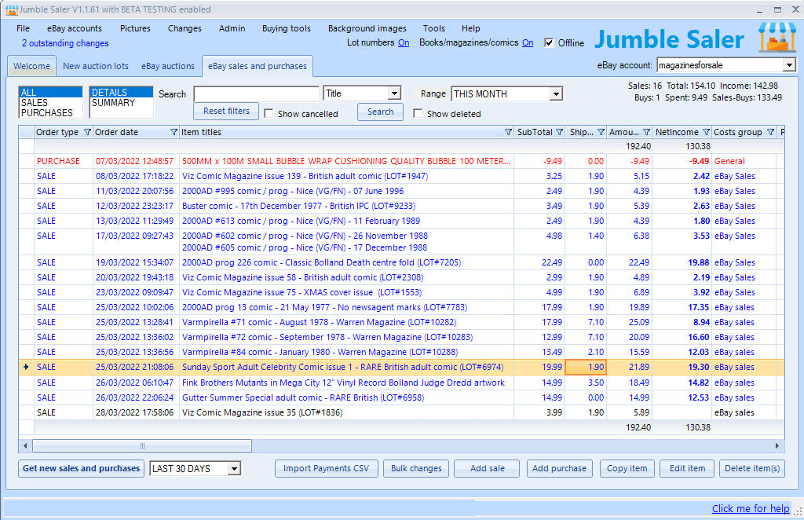Open 2 outstanding changes link

tap(65, 43)
